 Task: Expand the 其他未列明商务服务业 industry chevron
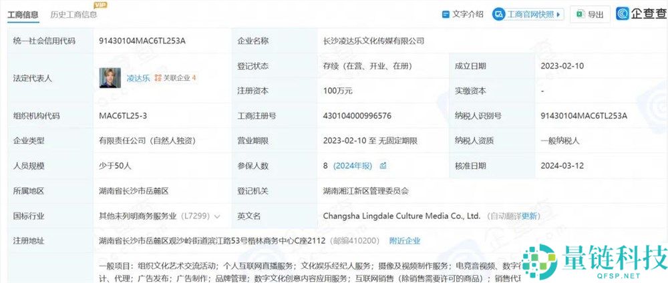[x=217, y=217]
